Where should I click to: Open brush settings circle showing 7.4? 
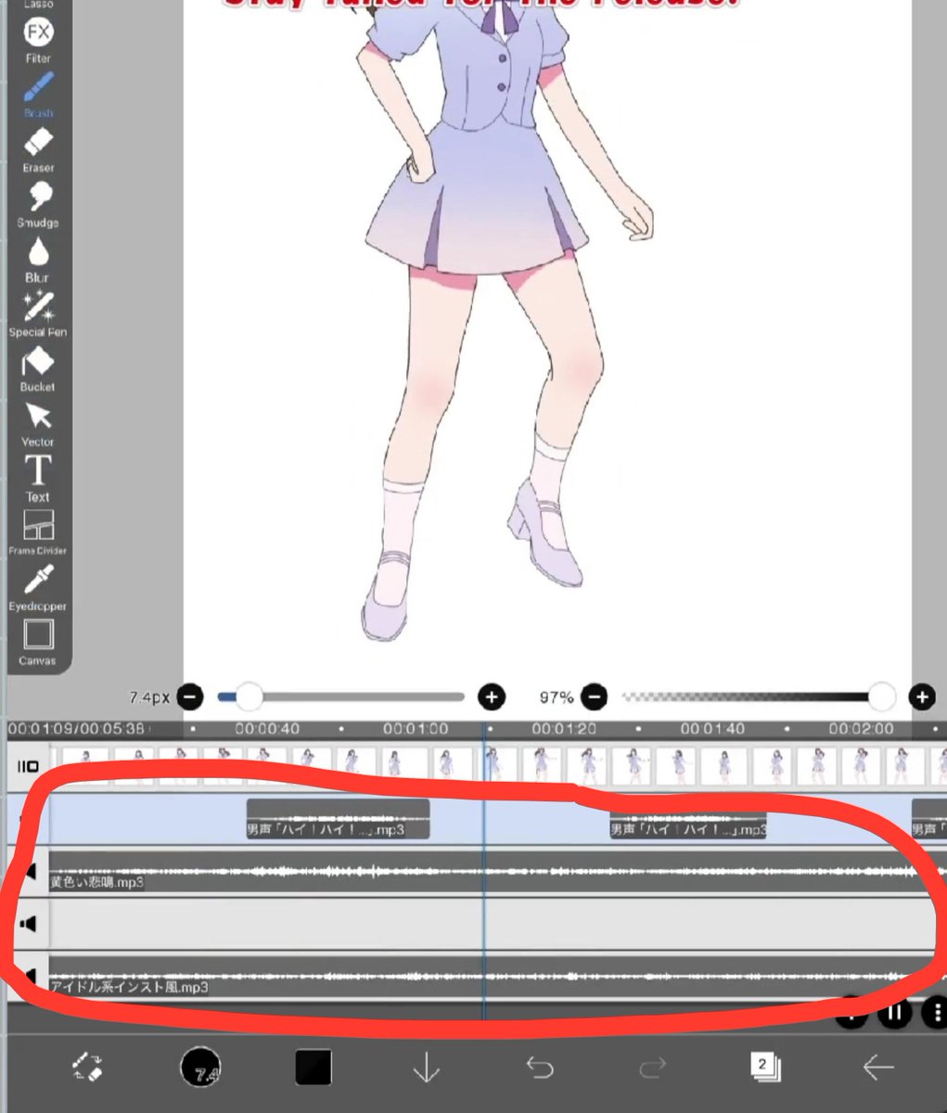200,1068
